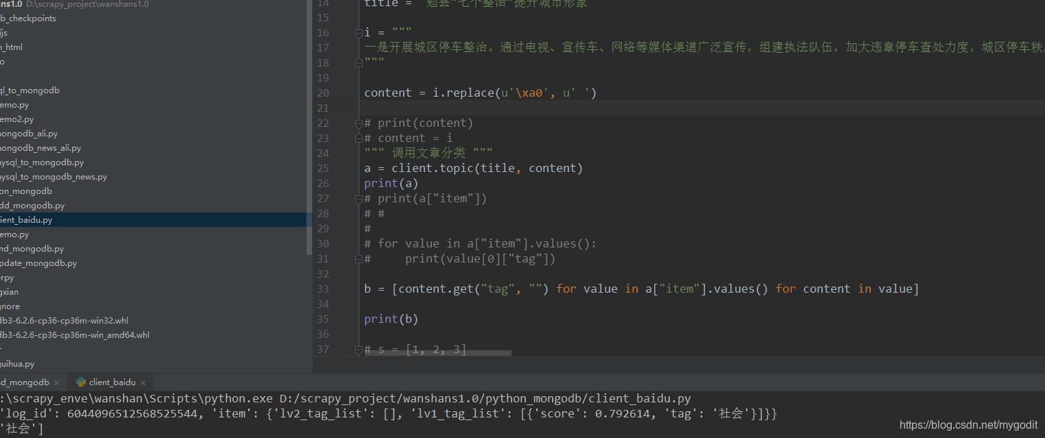Click the editor horizontal scrollbar near line 37
Viewport: 1045px width, 438px height.
[439, 353]
